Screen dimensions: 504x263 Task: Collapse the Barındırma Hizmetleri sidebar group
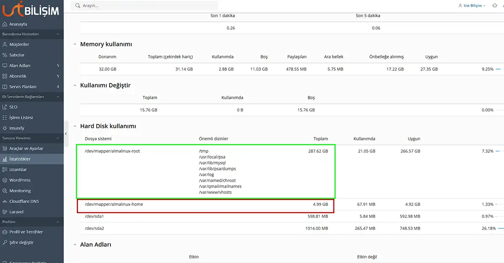(x=58, y=34)
